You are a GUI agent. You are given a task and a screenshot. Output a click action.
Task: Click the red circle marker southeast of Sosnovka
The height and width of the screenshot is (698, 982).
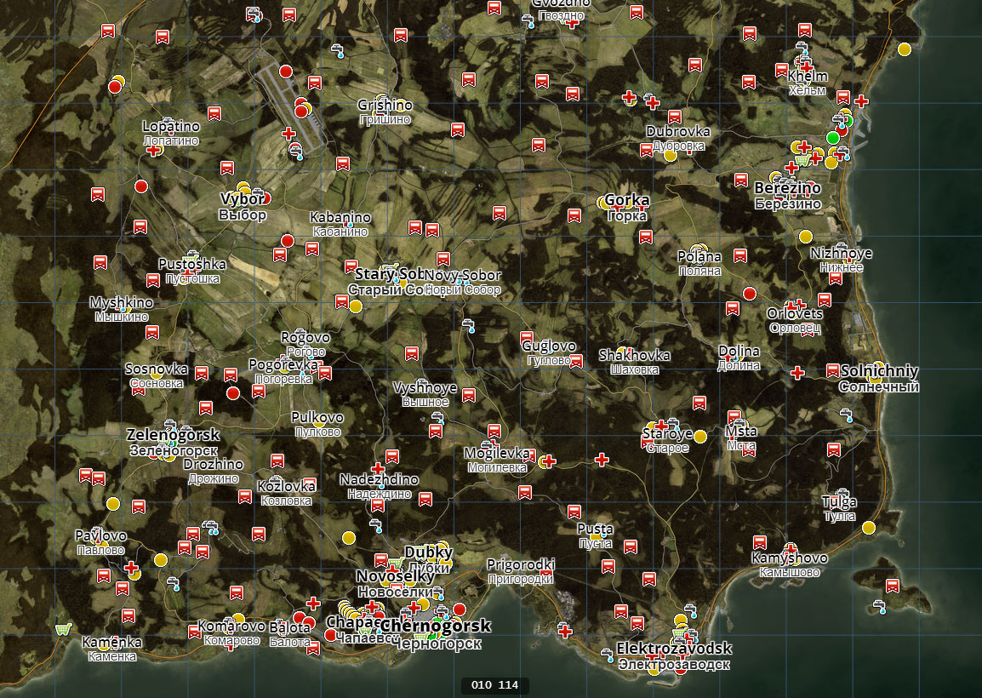(233, 393)
